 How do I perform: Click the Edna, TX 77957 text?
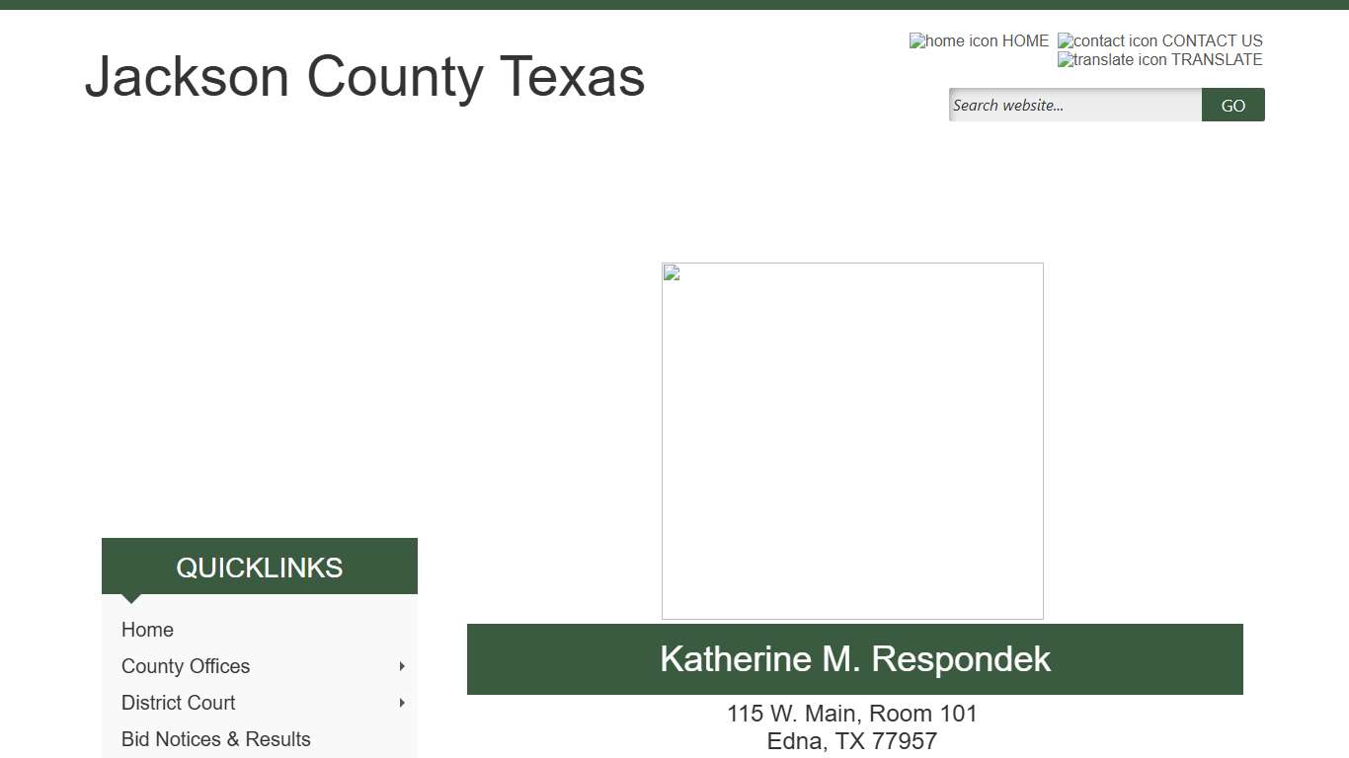click(x=851, y=741)
